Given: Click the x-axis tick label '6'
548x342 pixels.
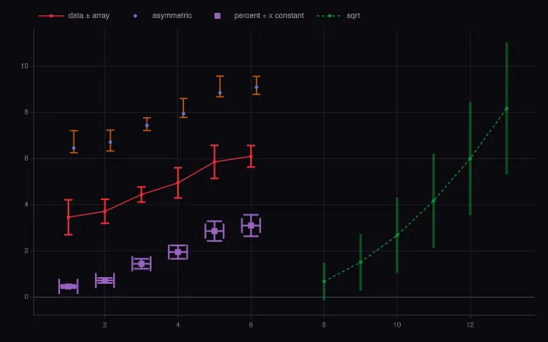Looking at the screenshot, I should pos(251,325).
